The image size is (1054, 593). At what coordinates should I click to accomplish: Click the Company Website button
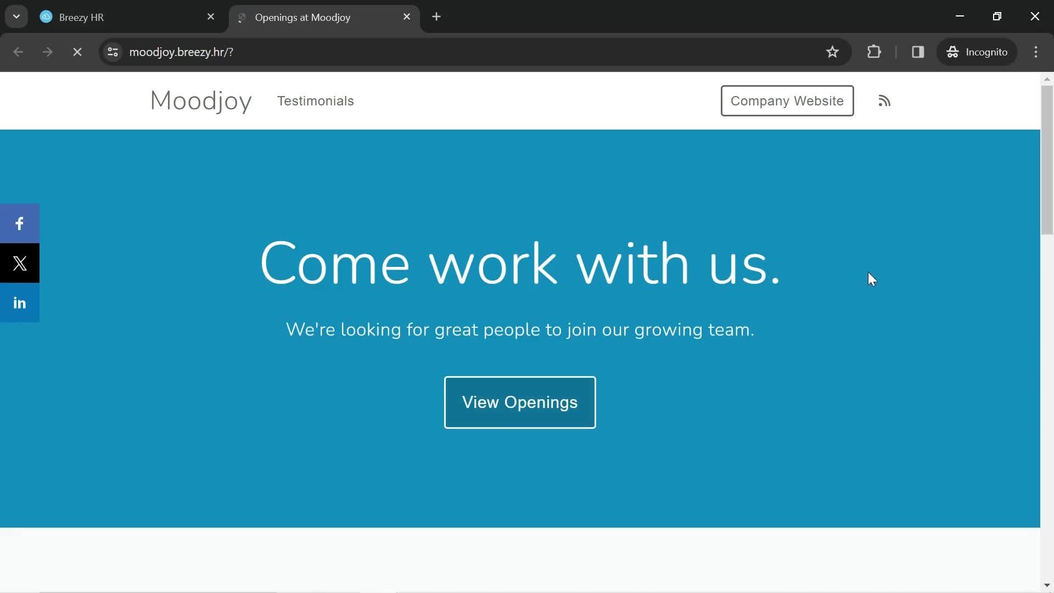(x=788, y=100)
